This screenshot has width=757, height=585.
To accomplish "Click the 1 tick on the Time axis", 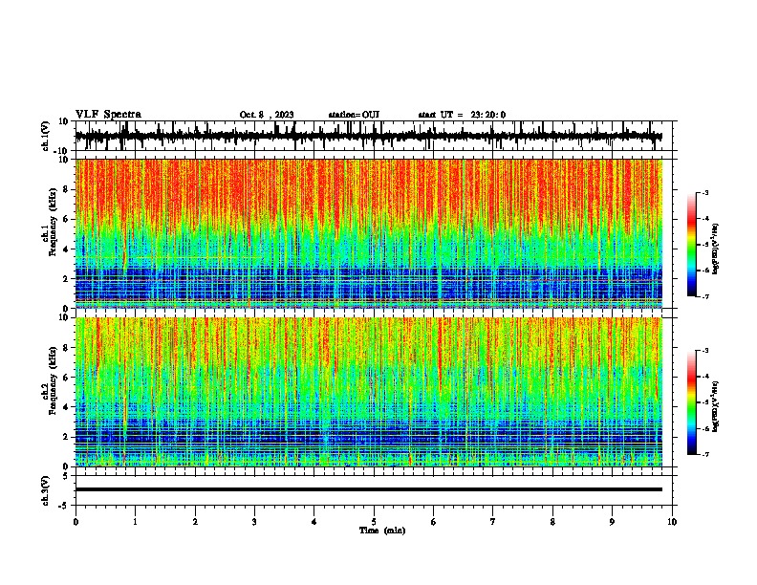I will [x=135, y=522].
